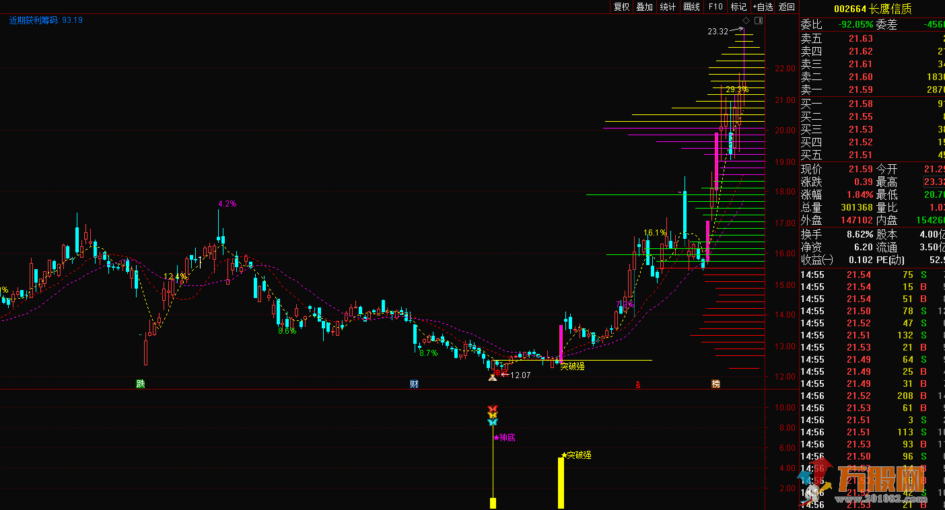The image size is (945, 510).
Task: Click the 收益(一) value 0.102
Action: tap(861, 260)
